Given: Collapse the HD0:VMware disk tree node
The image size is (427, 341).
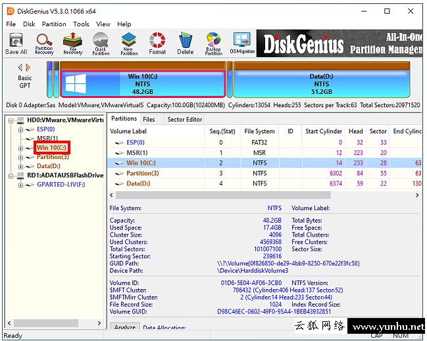Looking at the screenshot, I should coord(11,120).
